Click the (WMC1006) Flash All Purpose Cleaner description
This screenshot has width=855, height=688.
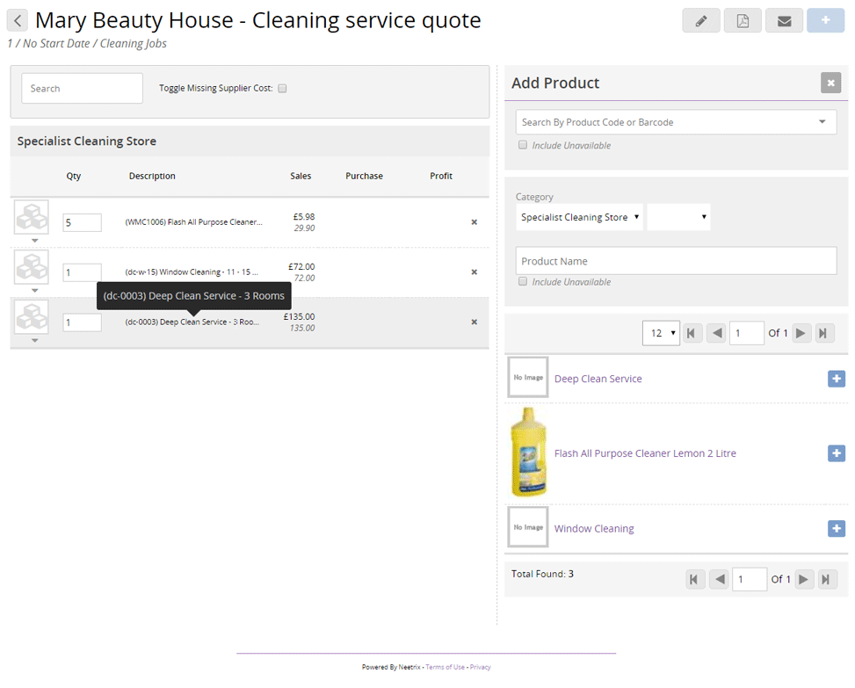pyautogui.click(x=193, y=222)
